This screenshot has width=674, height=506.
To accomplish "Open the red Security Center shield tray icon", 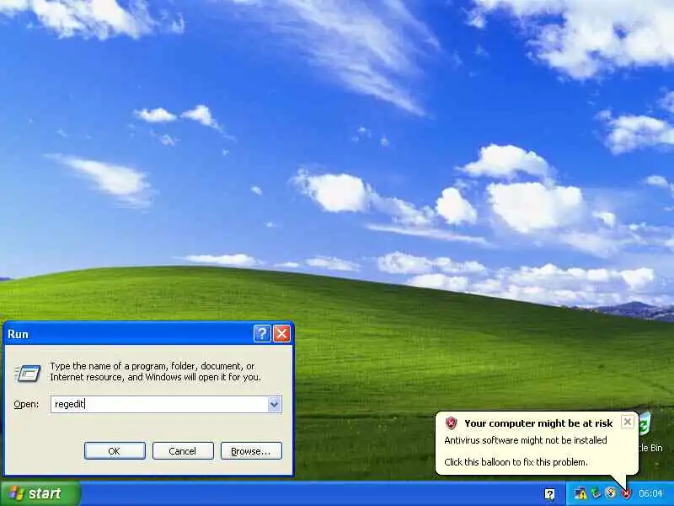I will point(626,493).
